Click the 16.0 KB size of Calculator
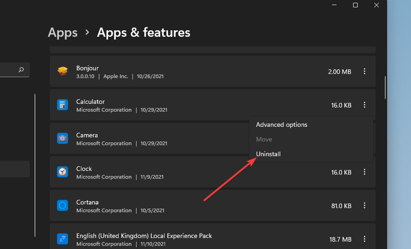 point(341,105)
